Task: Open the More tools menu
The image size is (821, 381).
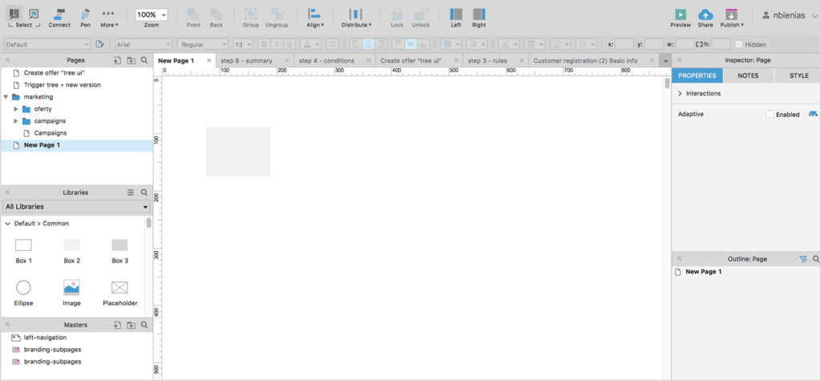Action: tap(109, 18)
